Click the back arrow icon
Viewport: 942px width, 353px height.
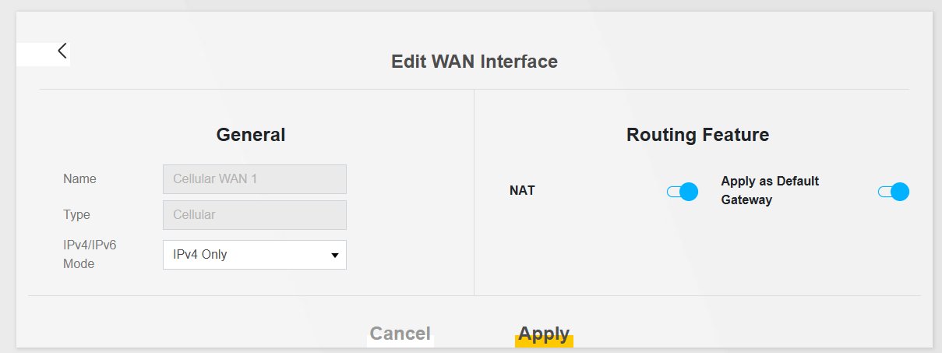click(x=62, y=51)
